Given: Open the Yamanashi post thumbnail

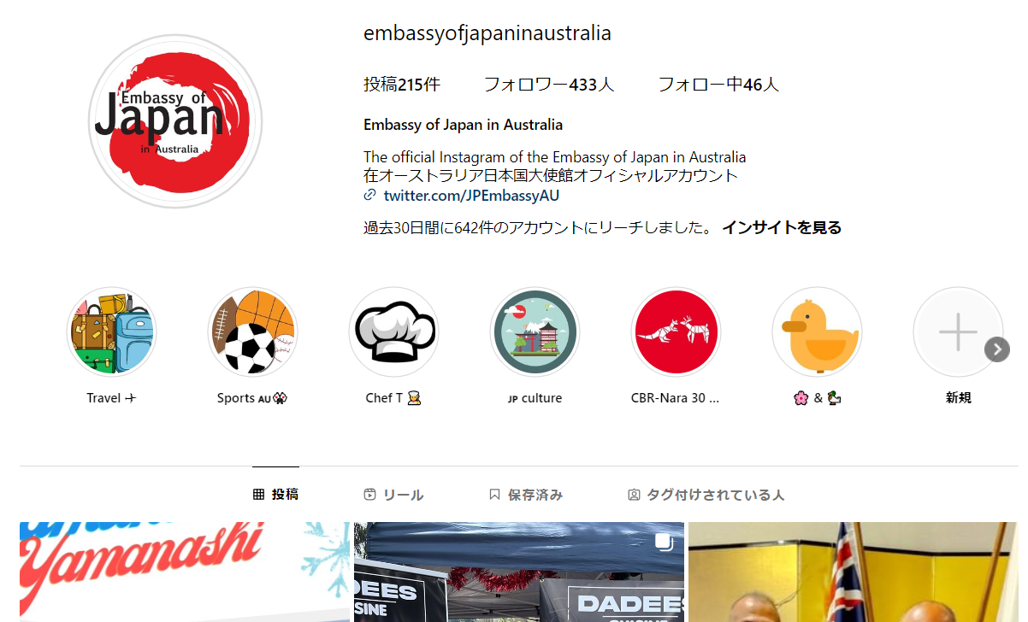Looking at the screenshot, I should click(185, 572).
